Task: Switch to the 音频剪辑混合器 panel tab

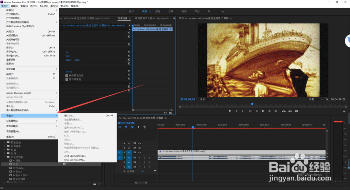Action: 152,19
